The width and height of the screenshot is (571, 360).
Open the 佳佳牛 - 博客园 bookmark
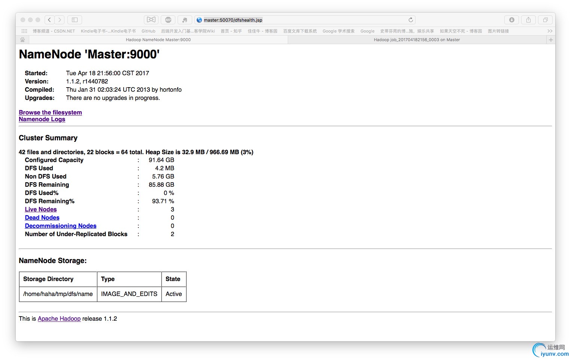point(262,31)
